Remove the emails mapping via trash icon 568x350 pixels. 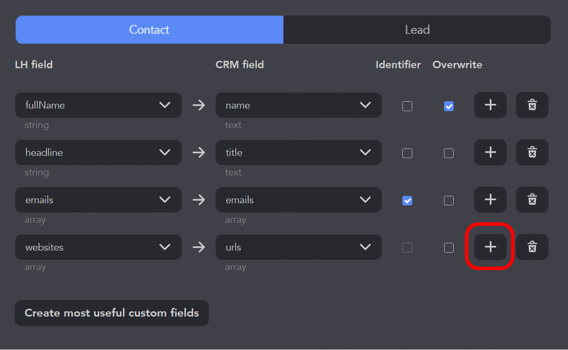tap(532, 200)
